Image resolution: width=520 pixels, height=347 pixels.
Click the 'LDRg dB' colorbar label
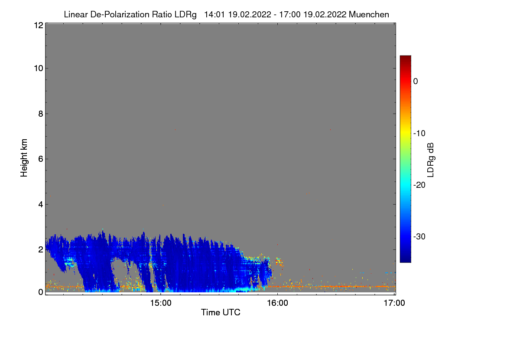431,160
